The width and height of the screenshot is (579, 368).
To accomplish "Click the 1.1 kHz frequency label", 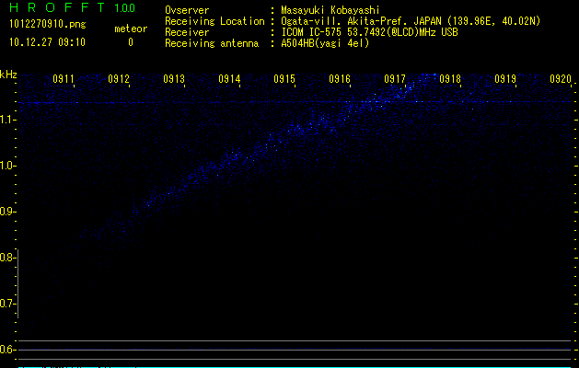I will tap(7, 120).
